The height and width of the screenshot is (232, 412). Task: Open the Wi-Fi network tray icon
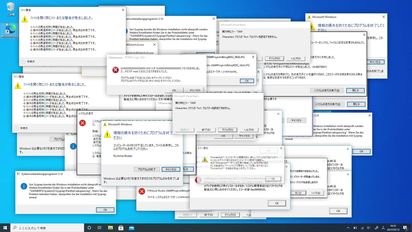click(x=362, y=228)
